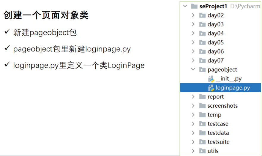Click the screenshots folder icon
262x156 pixels.
pos(203,106)
